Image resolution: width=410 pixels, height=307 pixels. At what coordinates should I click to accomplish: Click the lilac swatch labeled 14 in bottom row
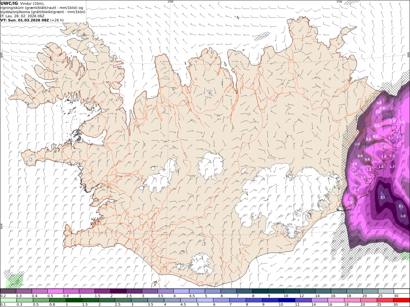(319, 300)
